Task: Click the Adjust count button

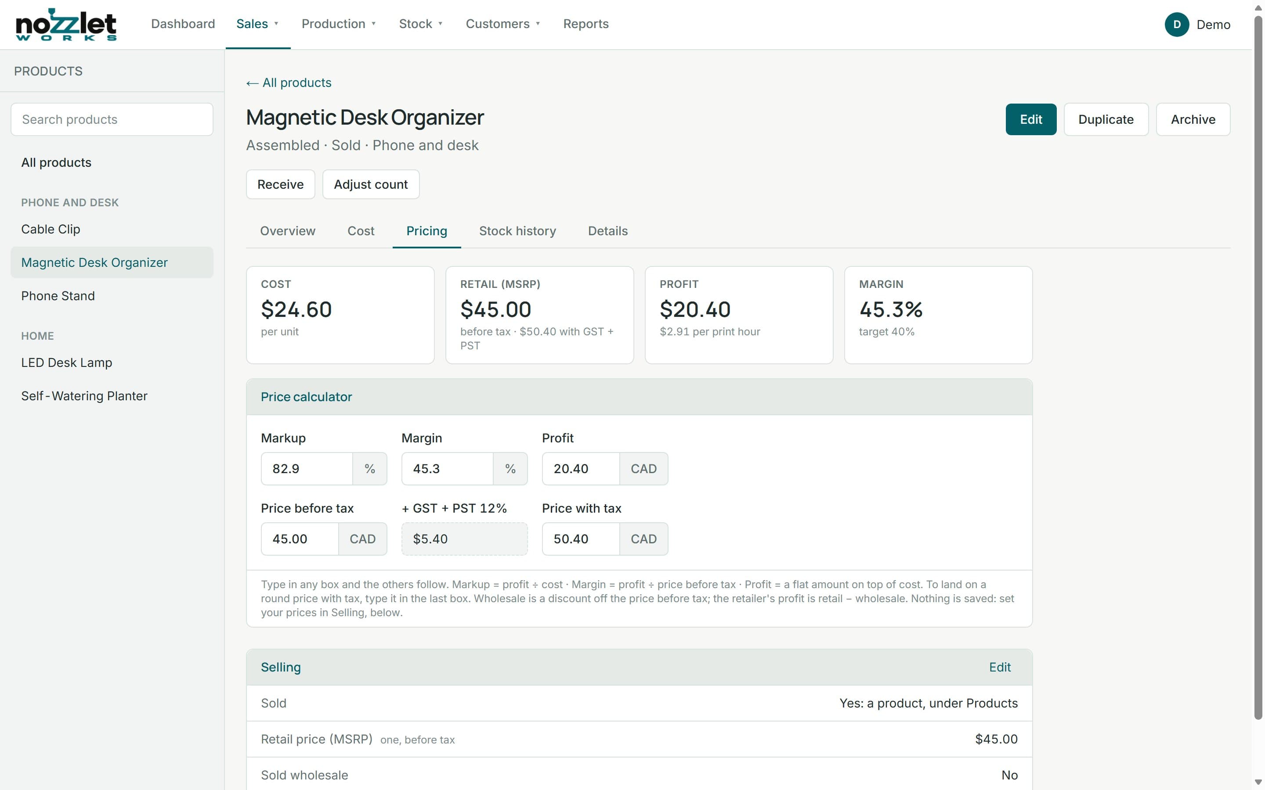Action: 371,184
